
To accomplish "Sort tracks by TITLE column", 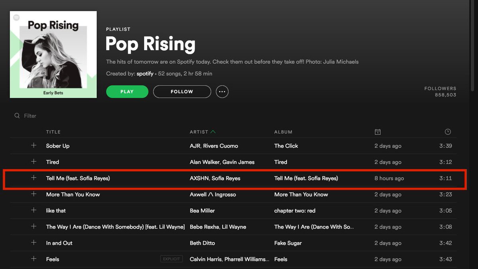I will click(x=53, y=132).
